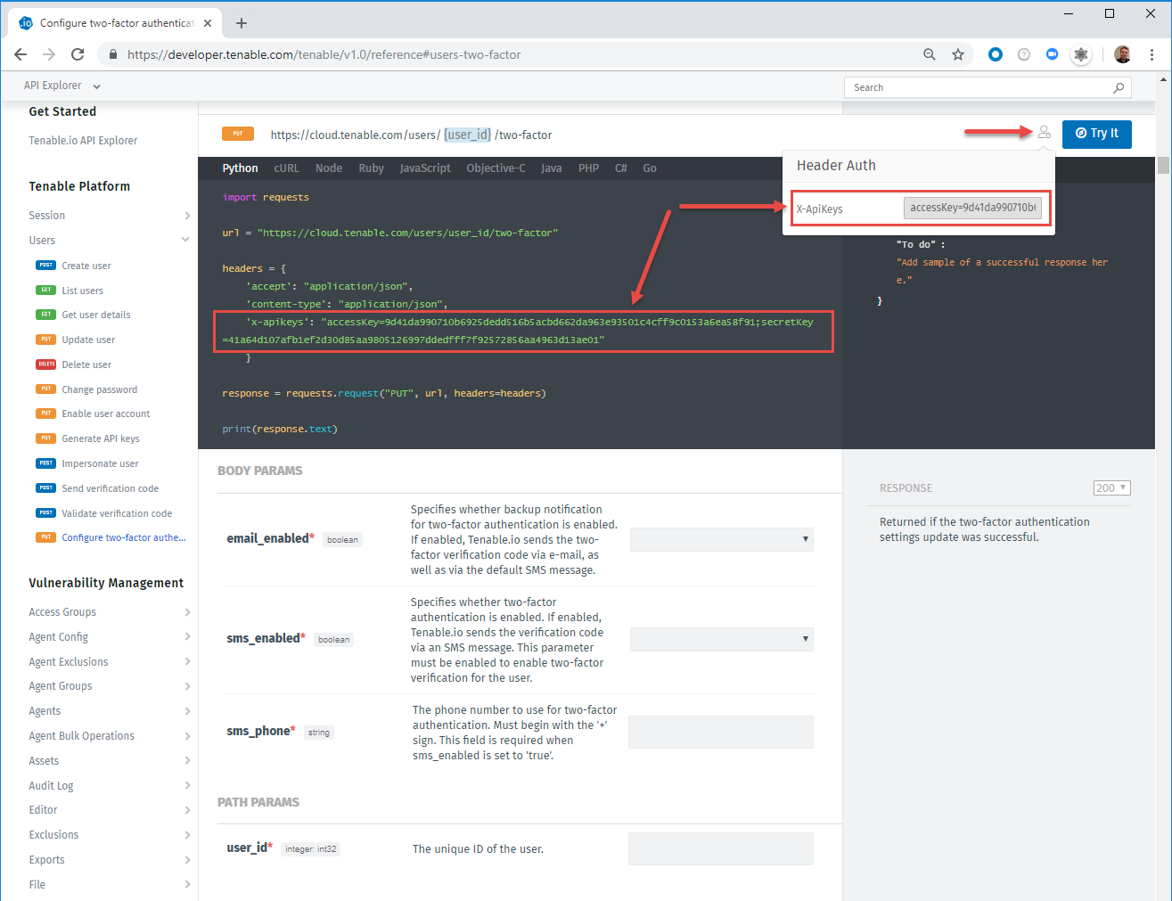
Task: Click the page vertical scrollbar thumb
Action: click(1163, 165)
